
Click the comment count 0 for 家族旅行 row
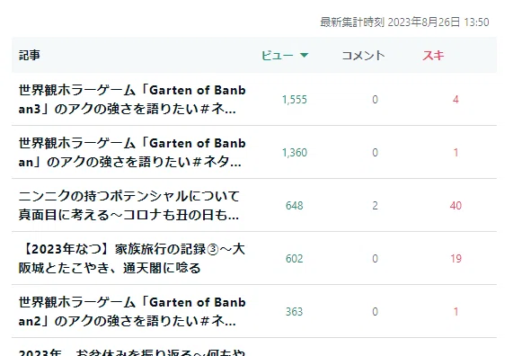click(x=376, y=259)
